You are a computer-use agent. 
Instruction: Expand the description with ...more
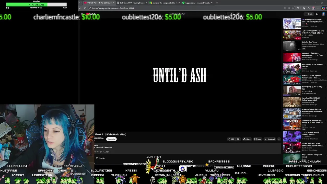coord(107,152)
